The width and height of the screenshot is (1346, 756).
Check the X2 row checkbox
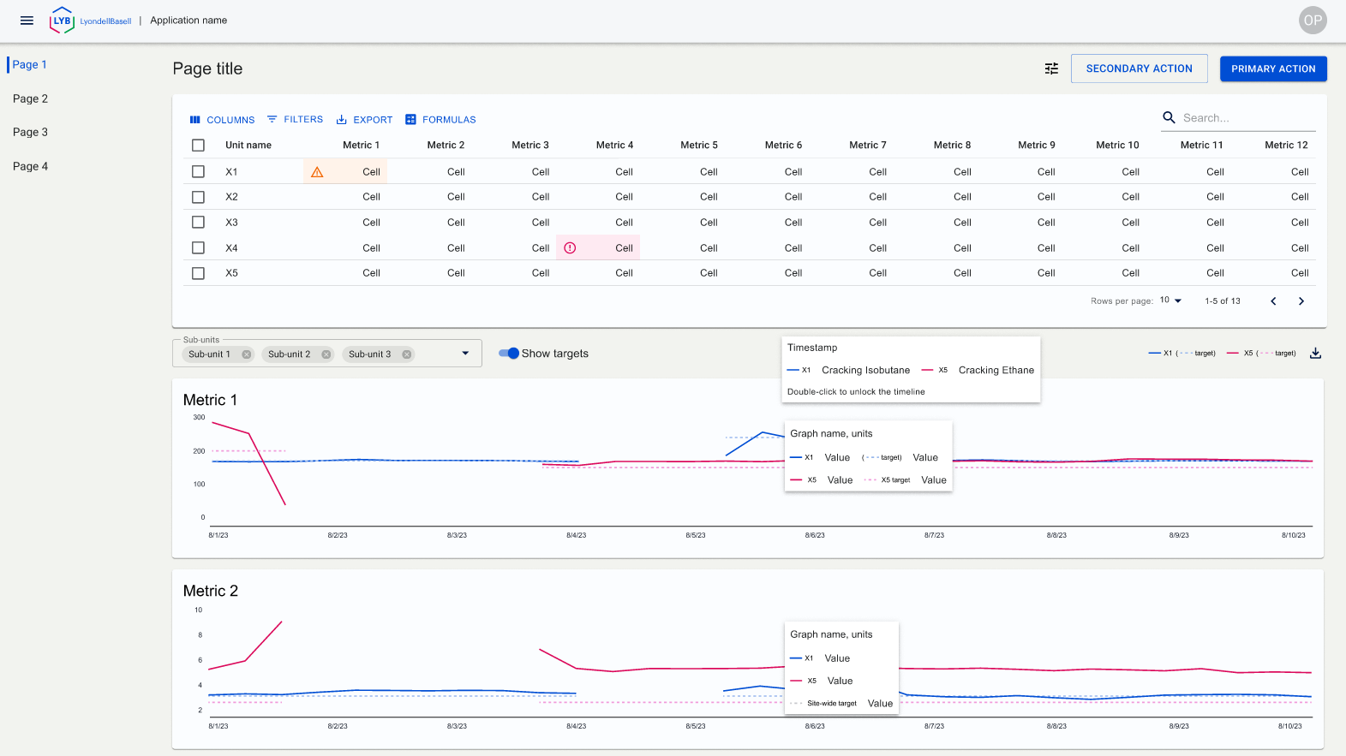(x=198, y=197)
